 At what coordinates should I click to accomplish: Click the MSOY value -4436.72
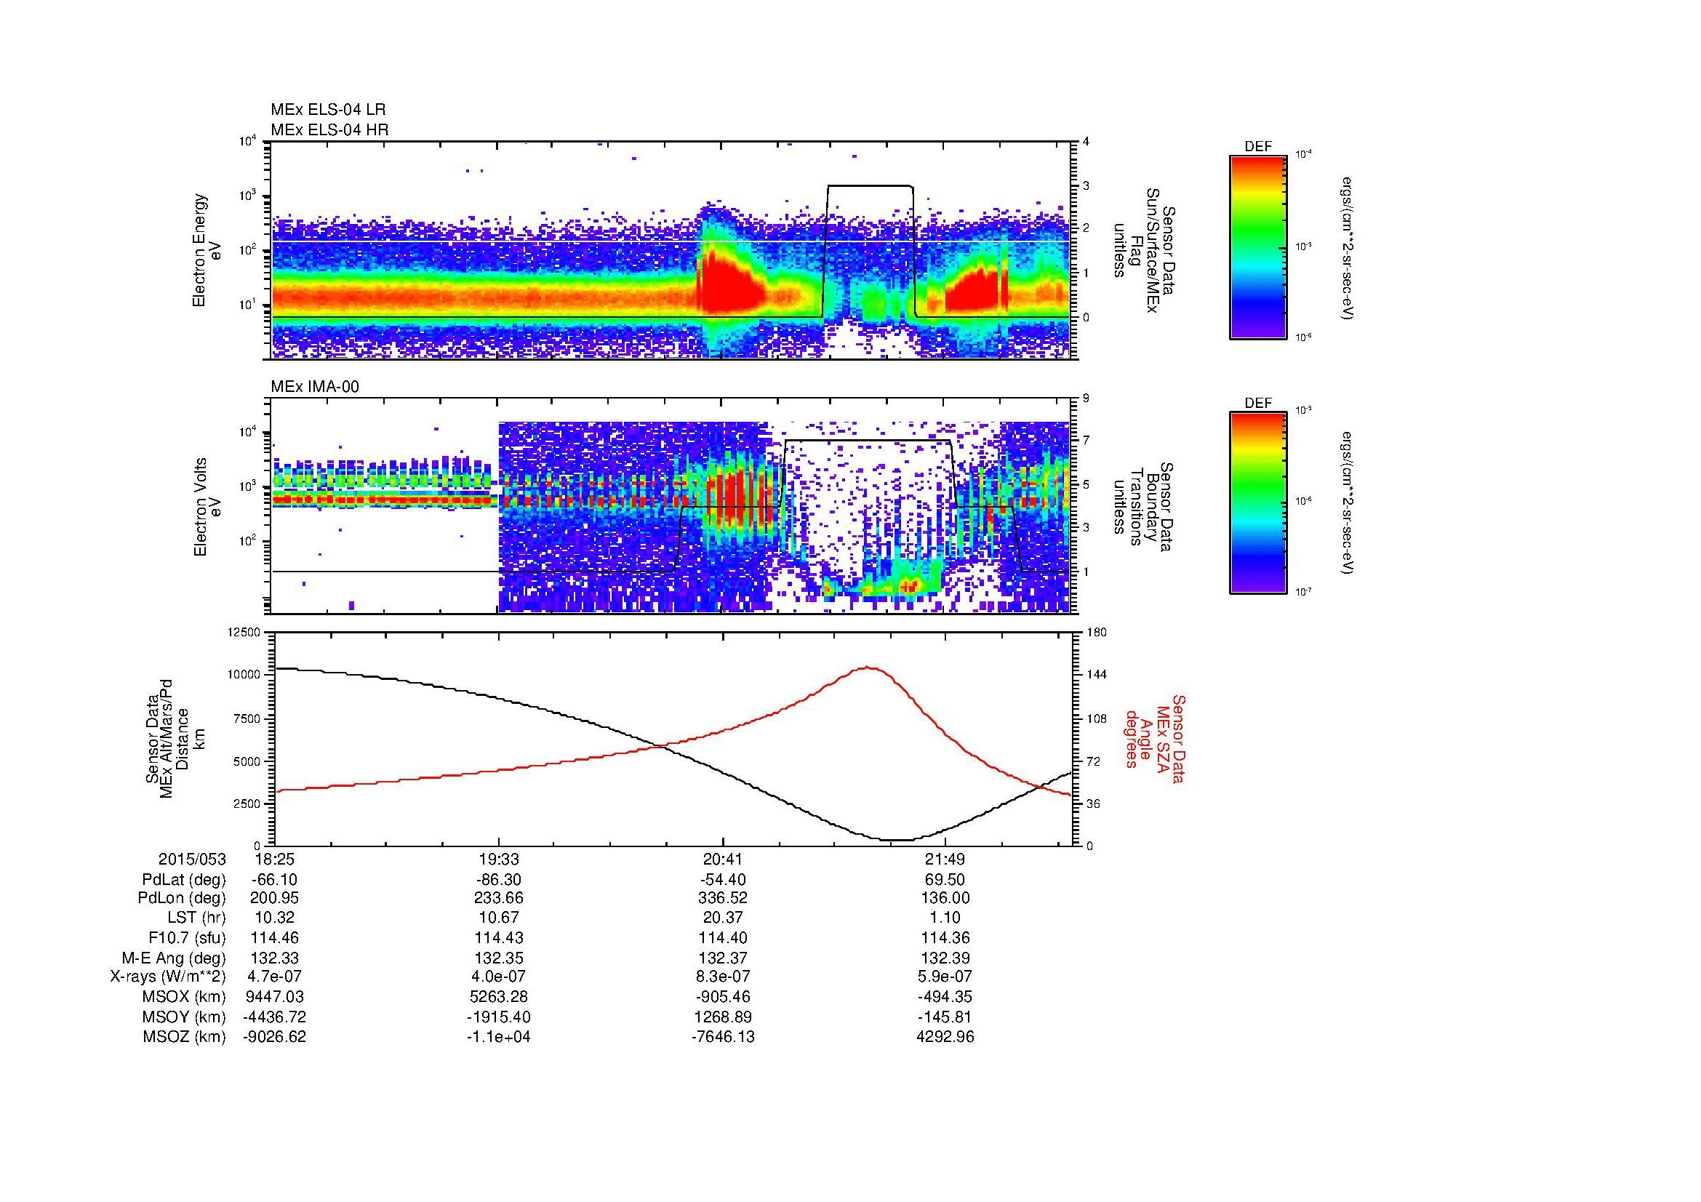(275, 1017)
